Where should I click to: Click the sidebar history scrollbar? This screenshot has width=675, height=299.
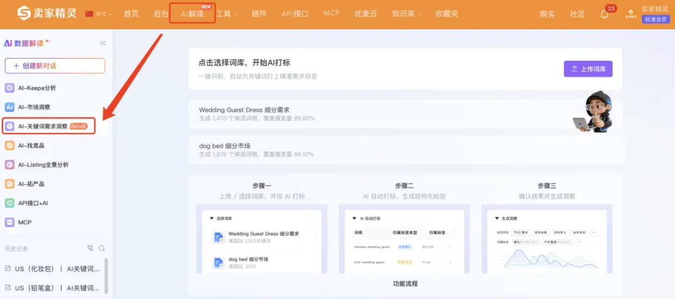[106, 276]
